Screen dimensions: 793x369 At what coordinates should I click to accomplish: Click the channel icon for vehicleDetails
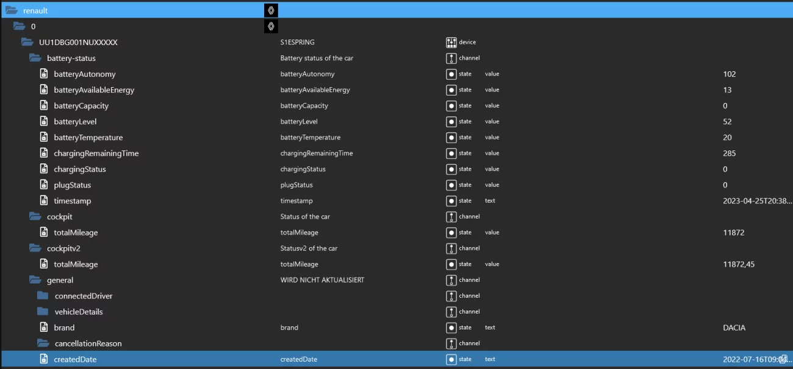tap(451, 312)
